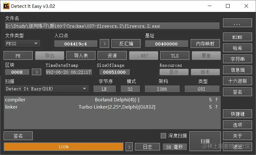Image resolution: width=256 pixels, height=155 pixels.
Task: Open the 反汇编 disassembly button
Action: tap(126, 44)
